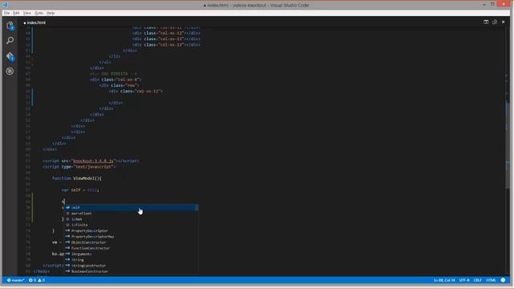Choose the 'ObjectConstructor' suggestion
The width and height of the screenshot is (514, 289).
pos(131,242)
